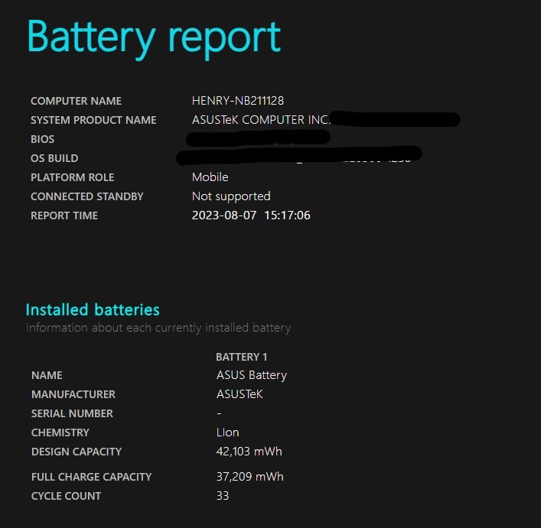The height and width of the screenshot is (528, 541).
Task: Select the design capacity 42,103 mWh
Action: click(x=249, y=451)
